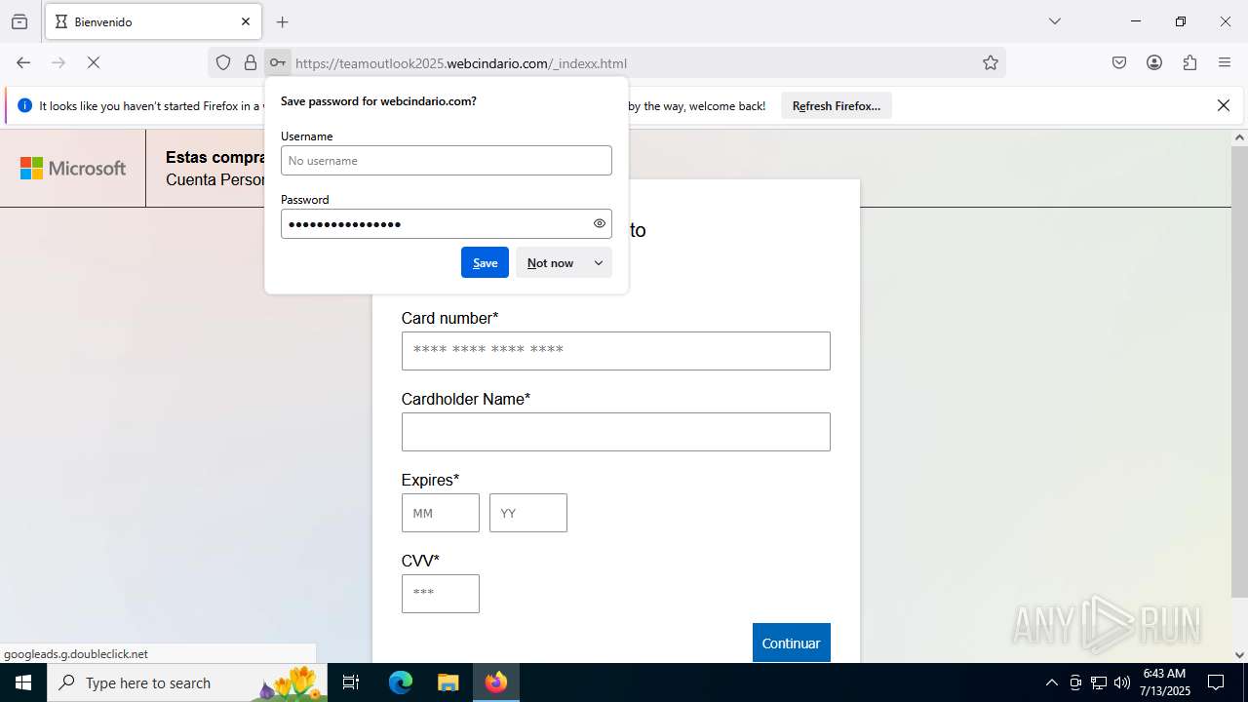1248x702 pixels.
Task: Show hidden system tray icons
Action: 1051,682
